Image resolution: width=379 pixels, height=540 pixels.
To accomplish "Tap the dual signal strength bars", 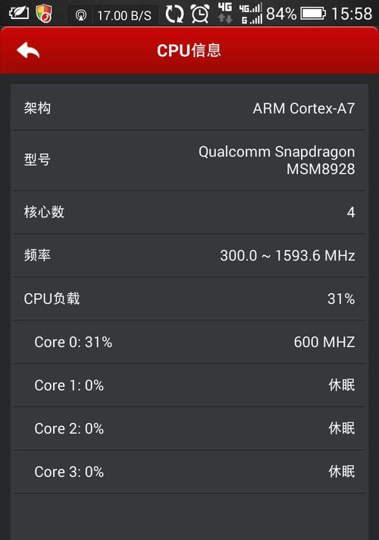I will pos(251,14).
